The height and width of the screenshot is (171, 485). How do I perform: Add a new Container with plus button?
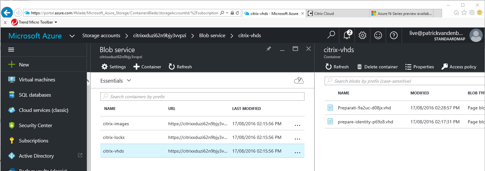pos(147,67)
